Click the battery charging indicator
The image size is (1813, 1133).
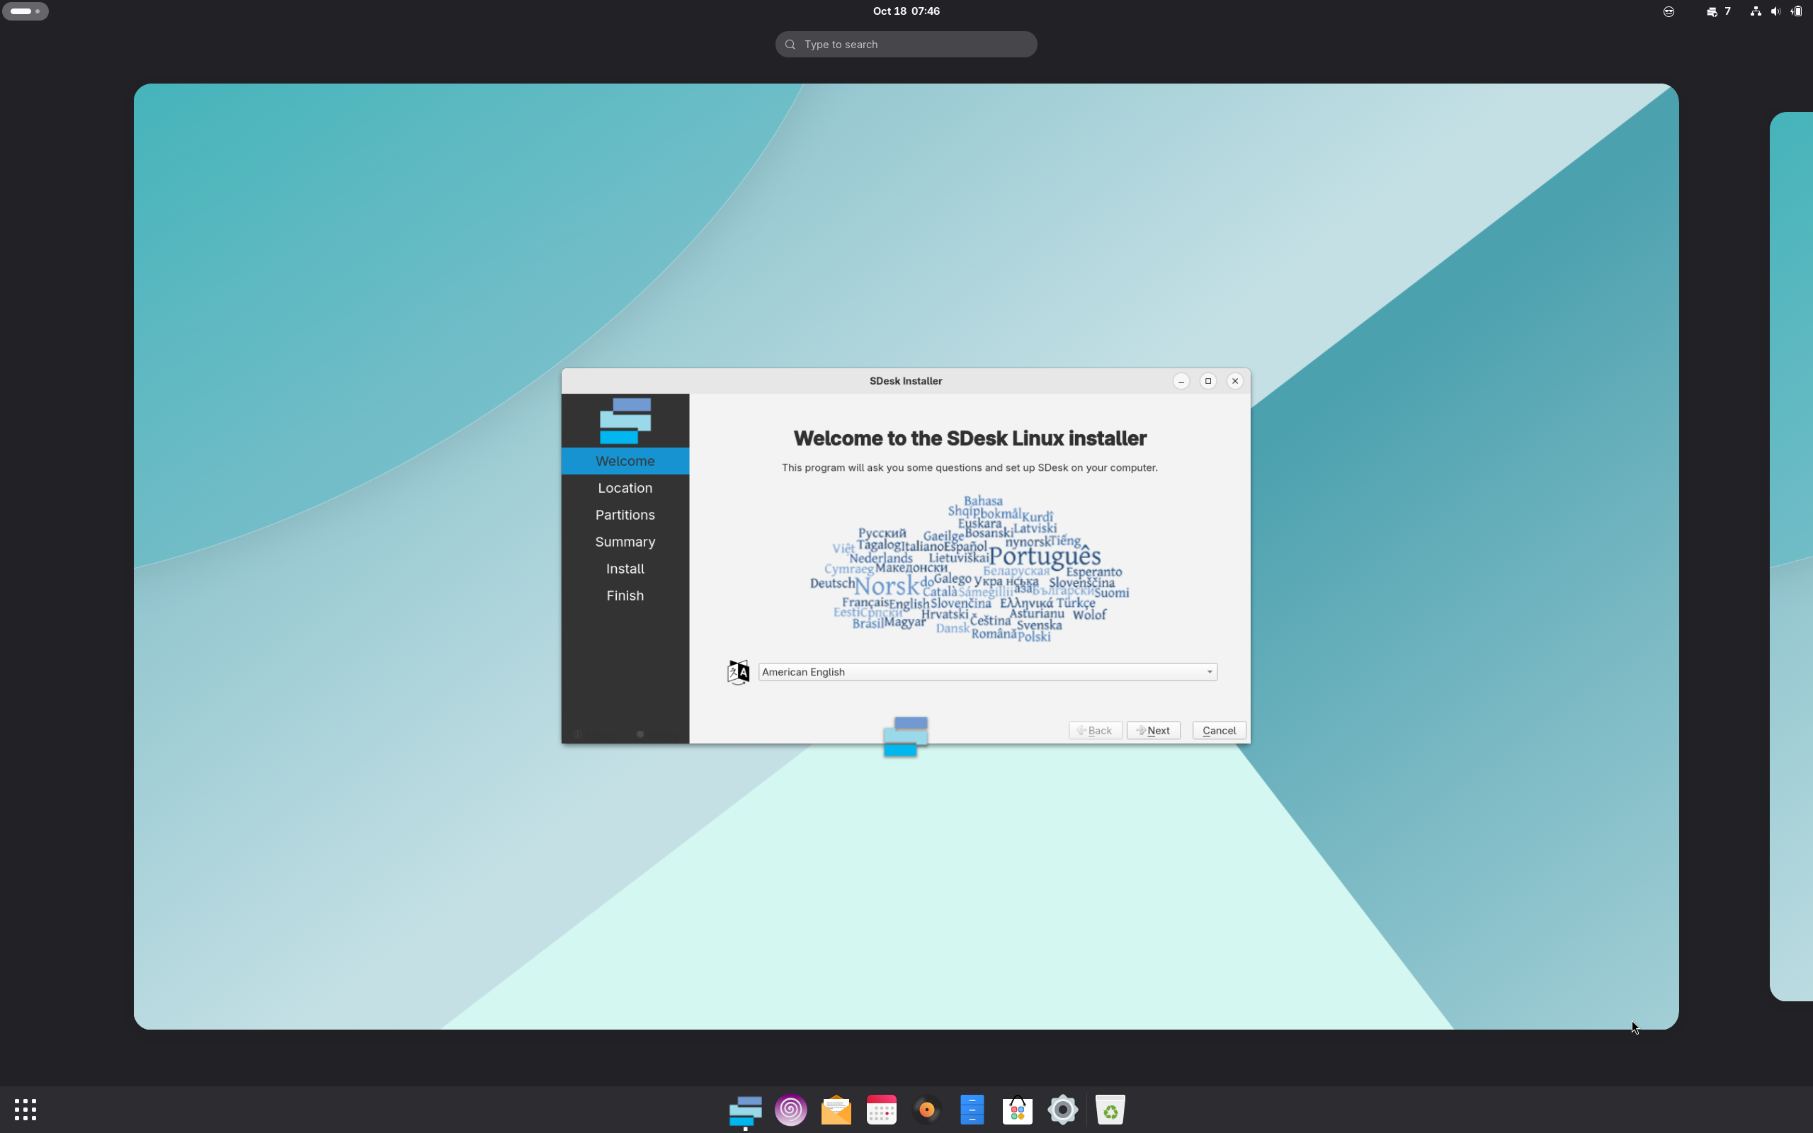(x=1797, y=11)
